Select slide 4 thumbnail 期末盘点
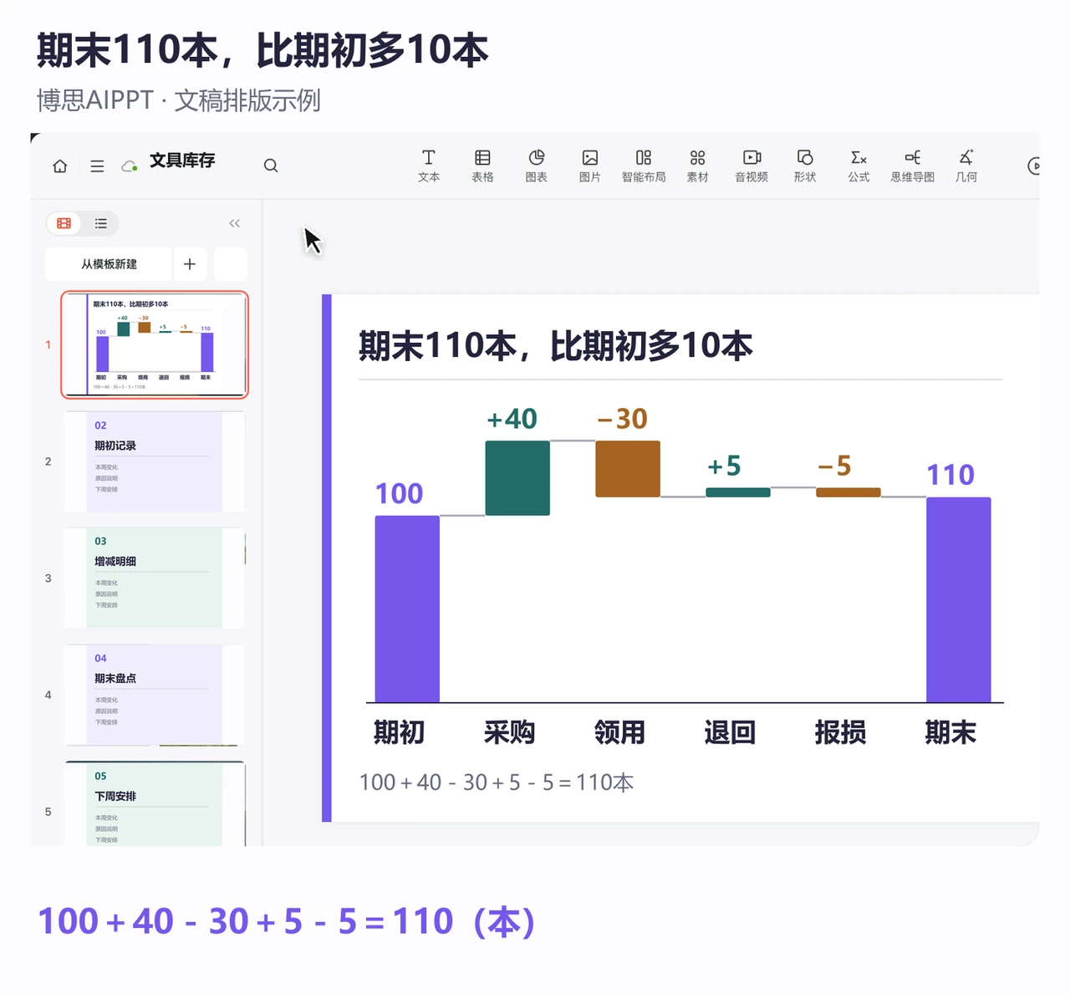Screen dimensions: 1070x994 click(x=155, y=695)
